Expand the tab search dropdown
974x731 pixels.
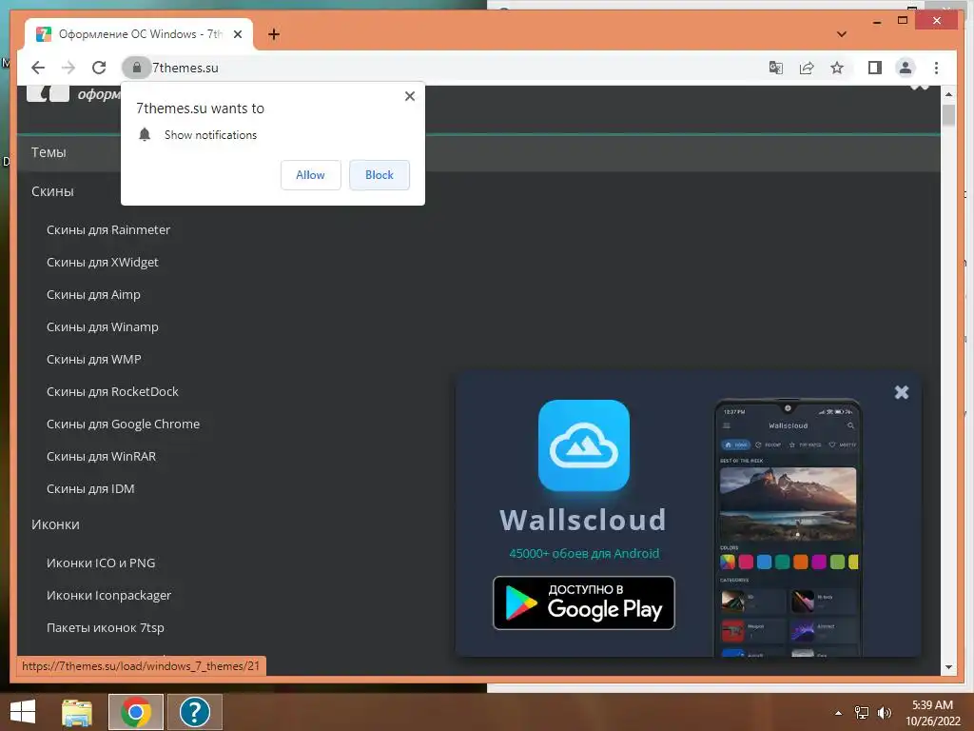[842, 34]
